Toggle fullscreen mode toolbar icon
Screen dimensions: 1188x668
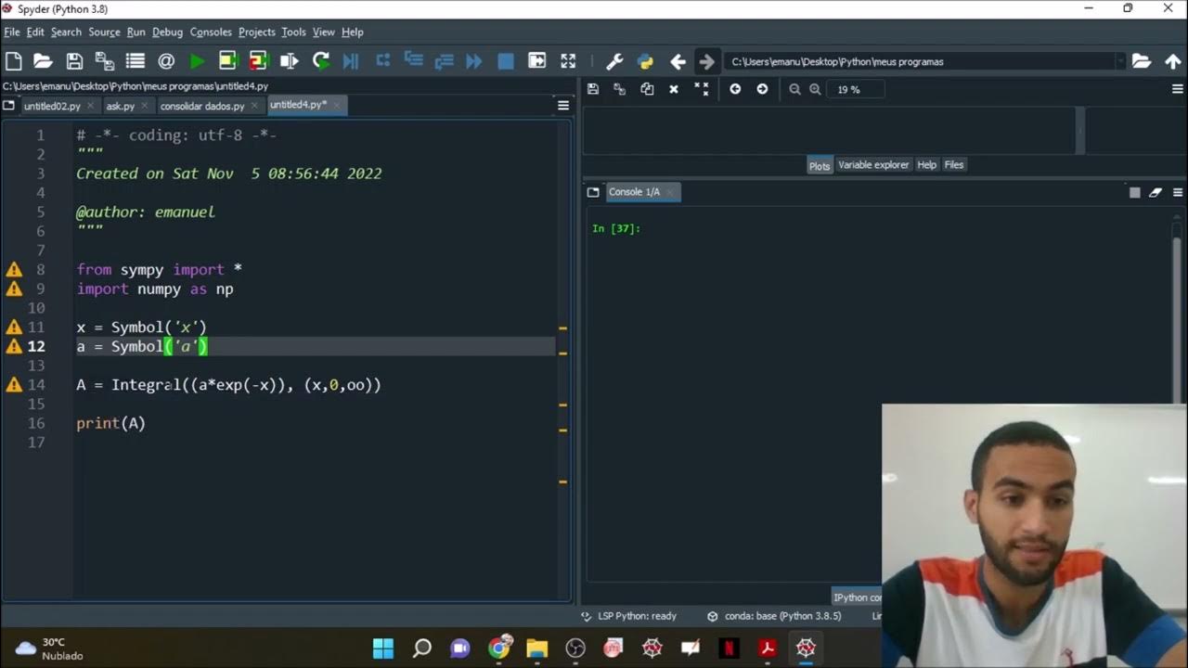coord(568,61)
